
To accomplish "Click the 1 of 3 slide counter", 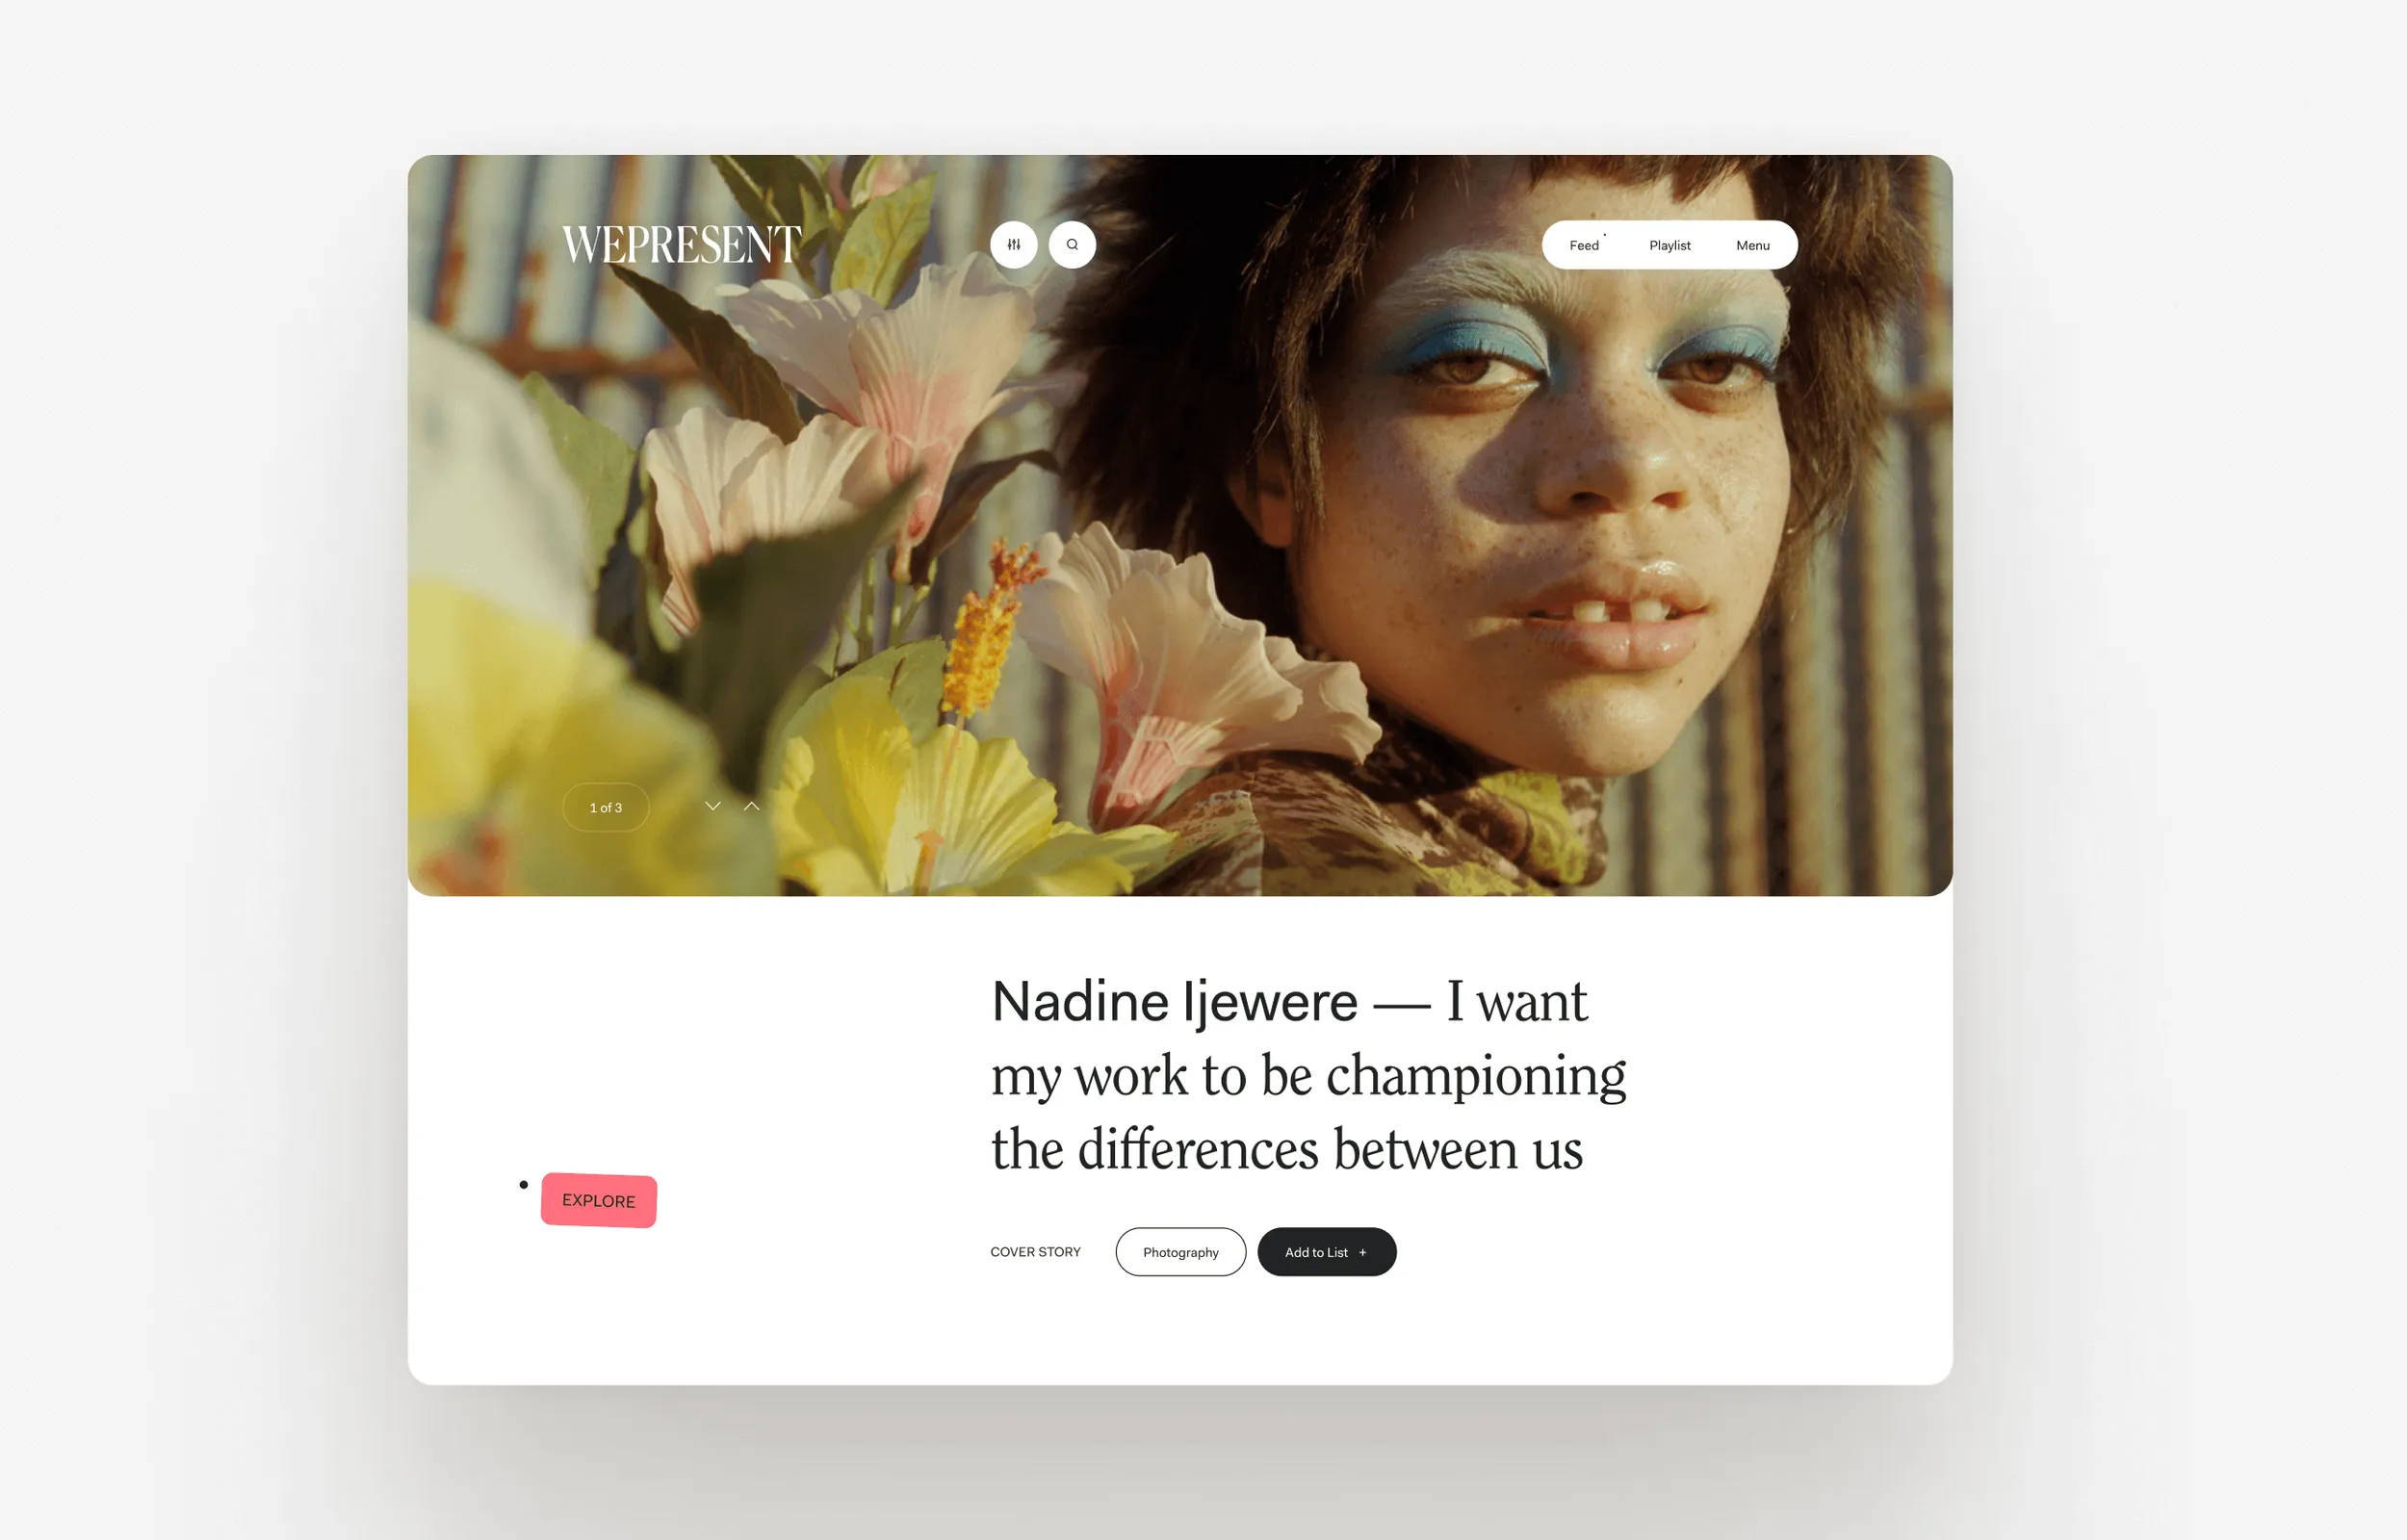I will 606,808.
